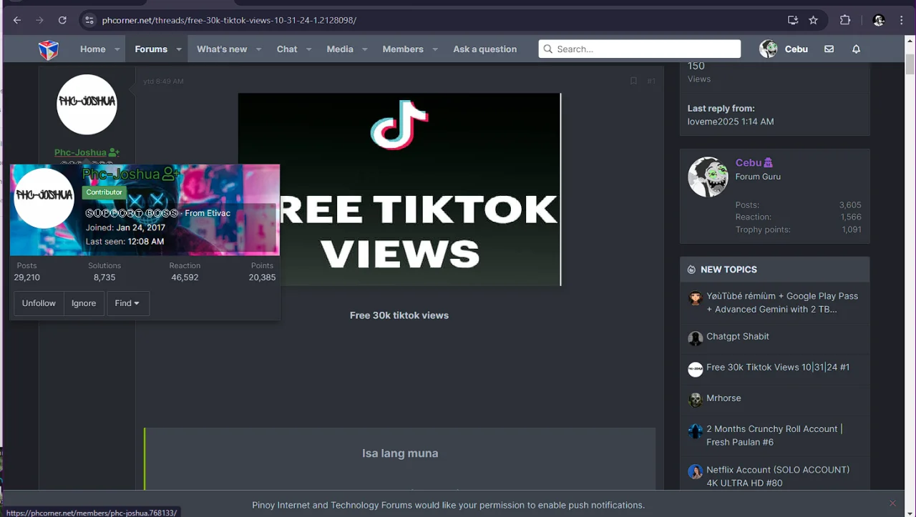This screenshot has height=517, width=916.
Task: Open the Forums nav item
Action: click(151, 49)
